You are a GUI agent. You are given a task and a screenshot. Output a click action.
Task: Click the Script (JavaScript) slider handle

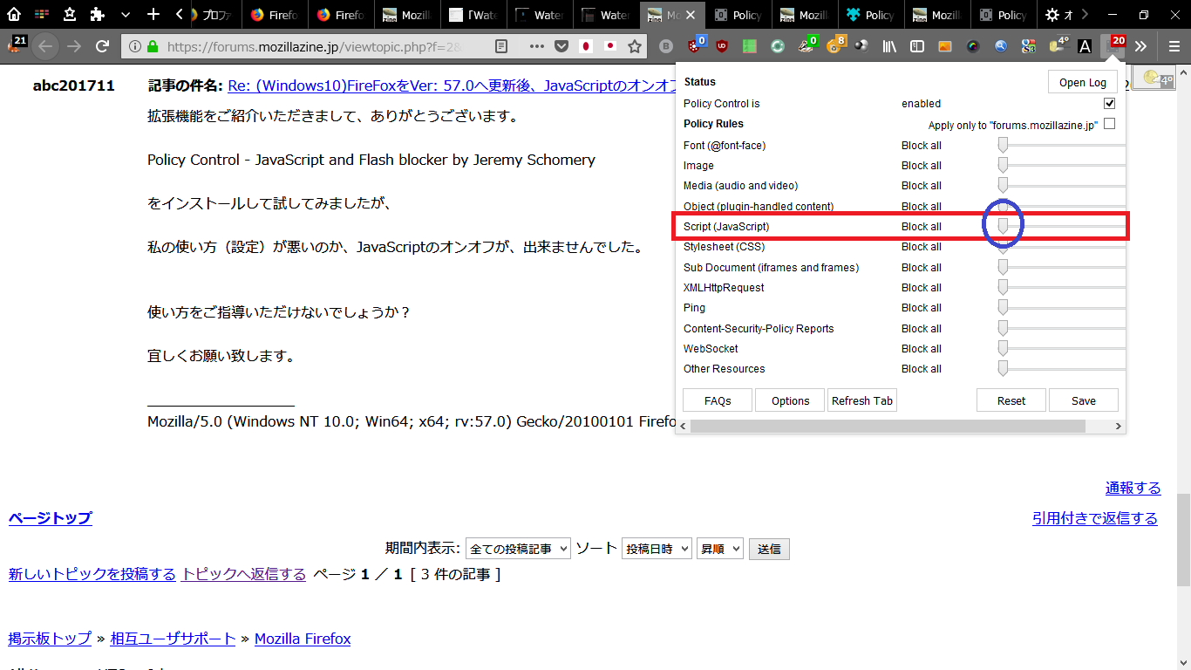pyautogui.click(x=1003, y=226)
